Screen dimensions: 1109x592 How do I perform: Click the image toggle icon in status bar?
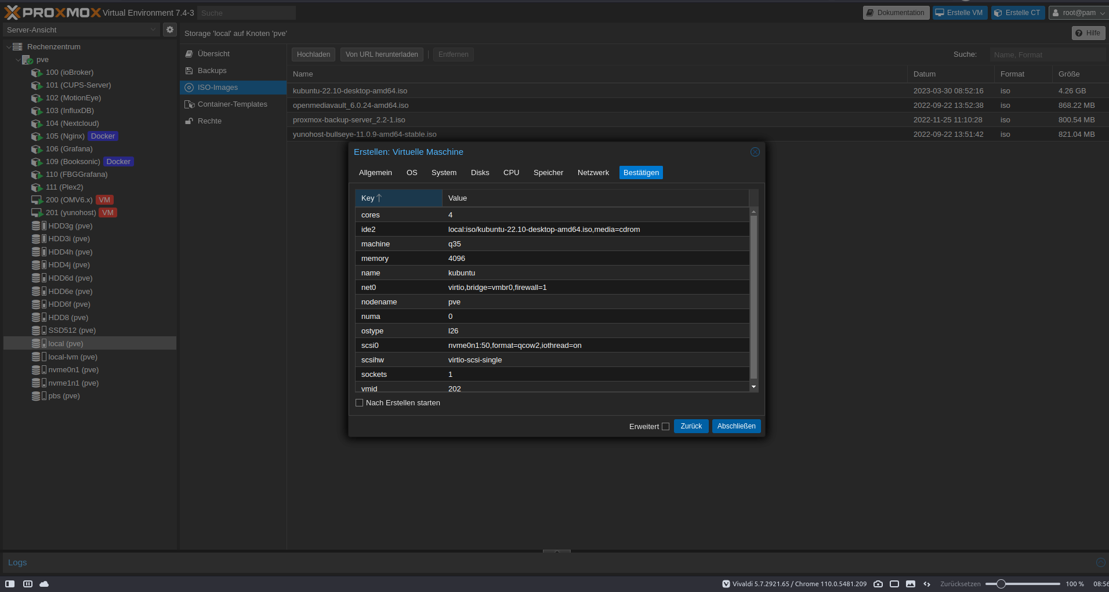911,584
